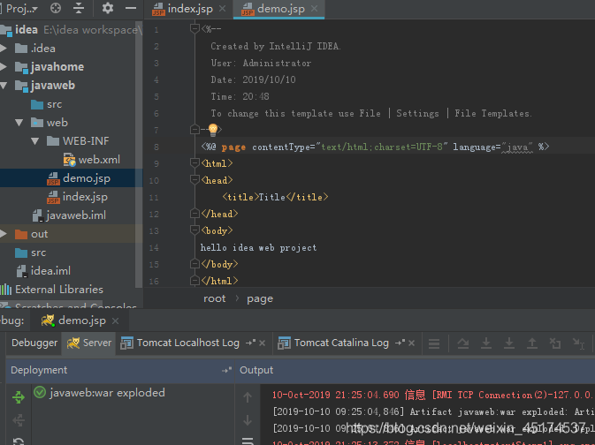Open the Server tab
Image resolution: width=595 pixels, height=445 pixels.
(89, 343)
